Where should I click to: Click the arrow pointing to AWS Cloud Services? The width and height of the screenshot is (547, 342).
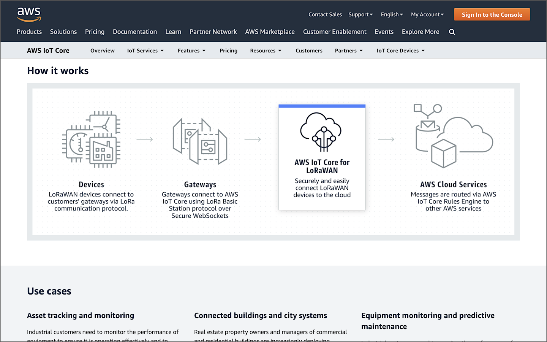pyautogui.click(x=386, y=139)
